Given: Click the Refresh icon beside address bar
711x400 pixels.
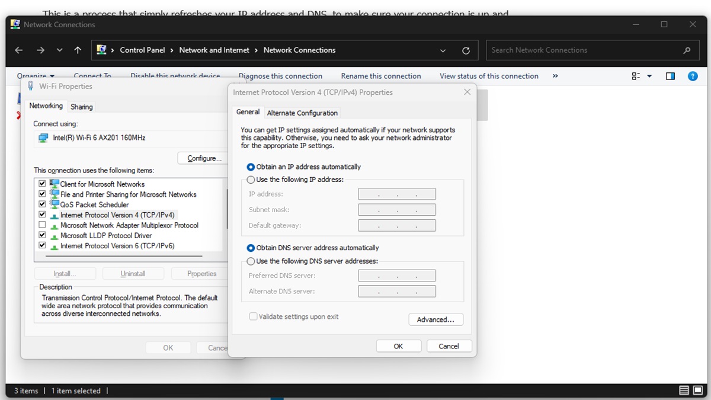Looking at the screenshot, I should coord(466,50).
